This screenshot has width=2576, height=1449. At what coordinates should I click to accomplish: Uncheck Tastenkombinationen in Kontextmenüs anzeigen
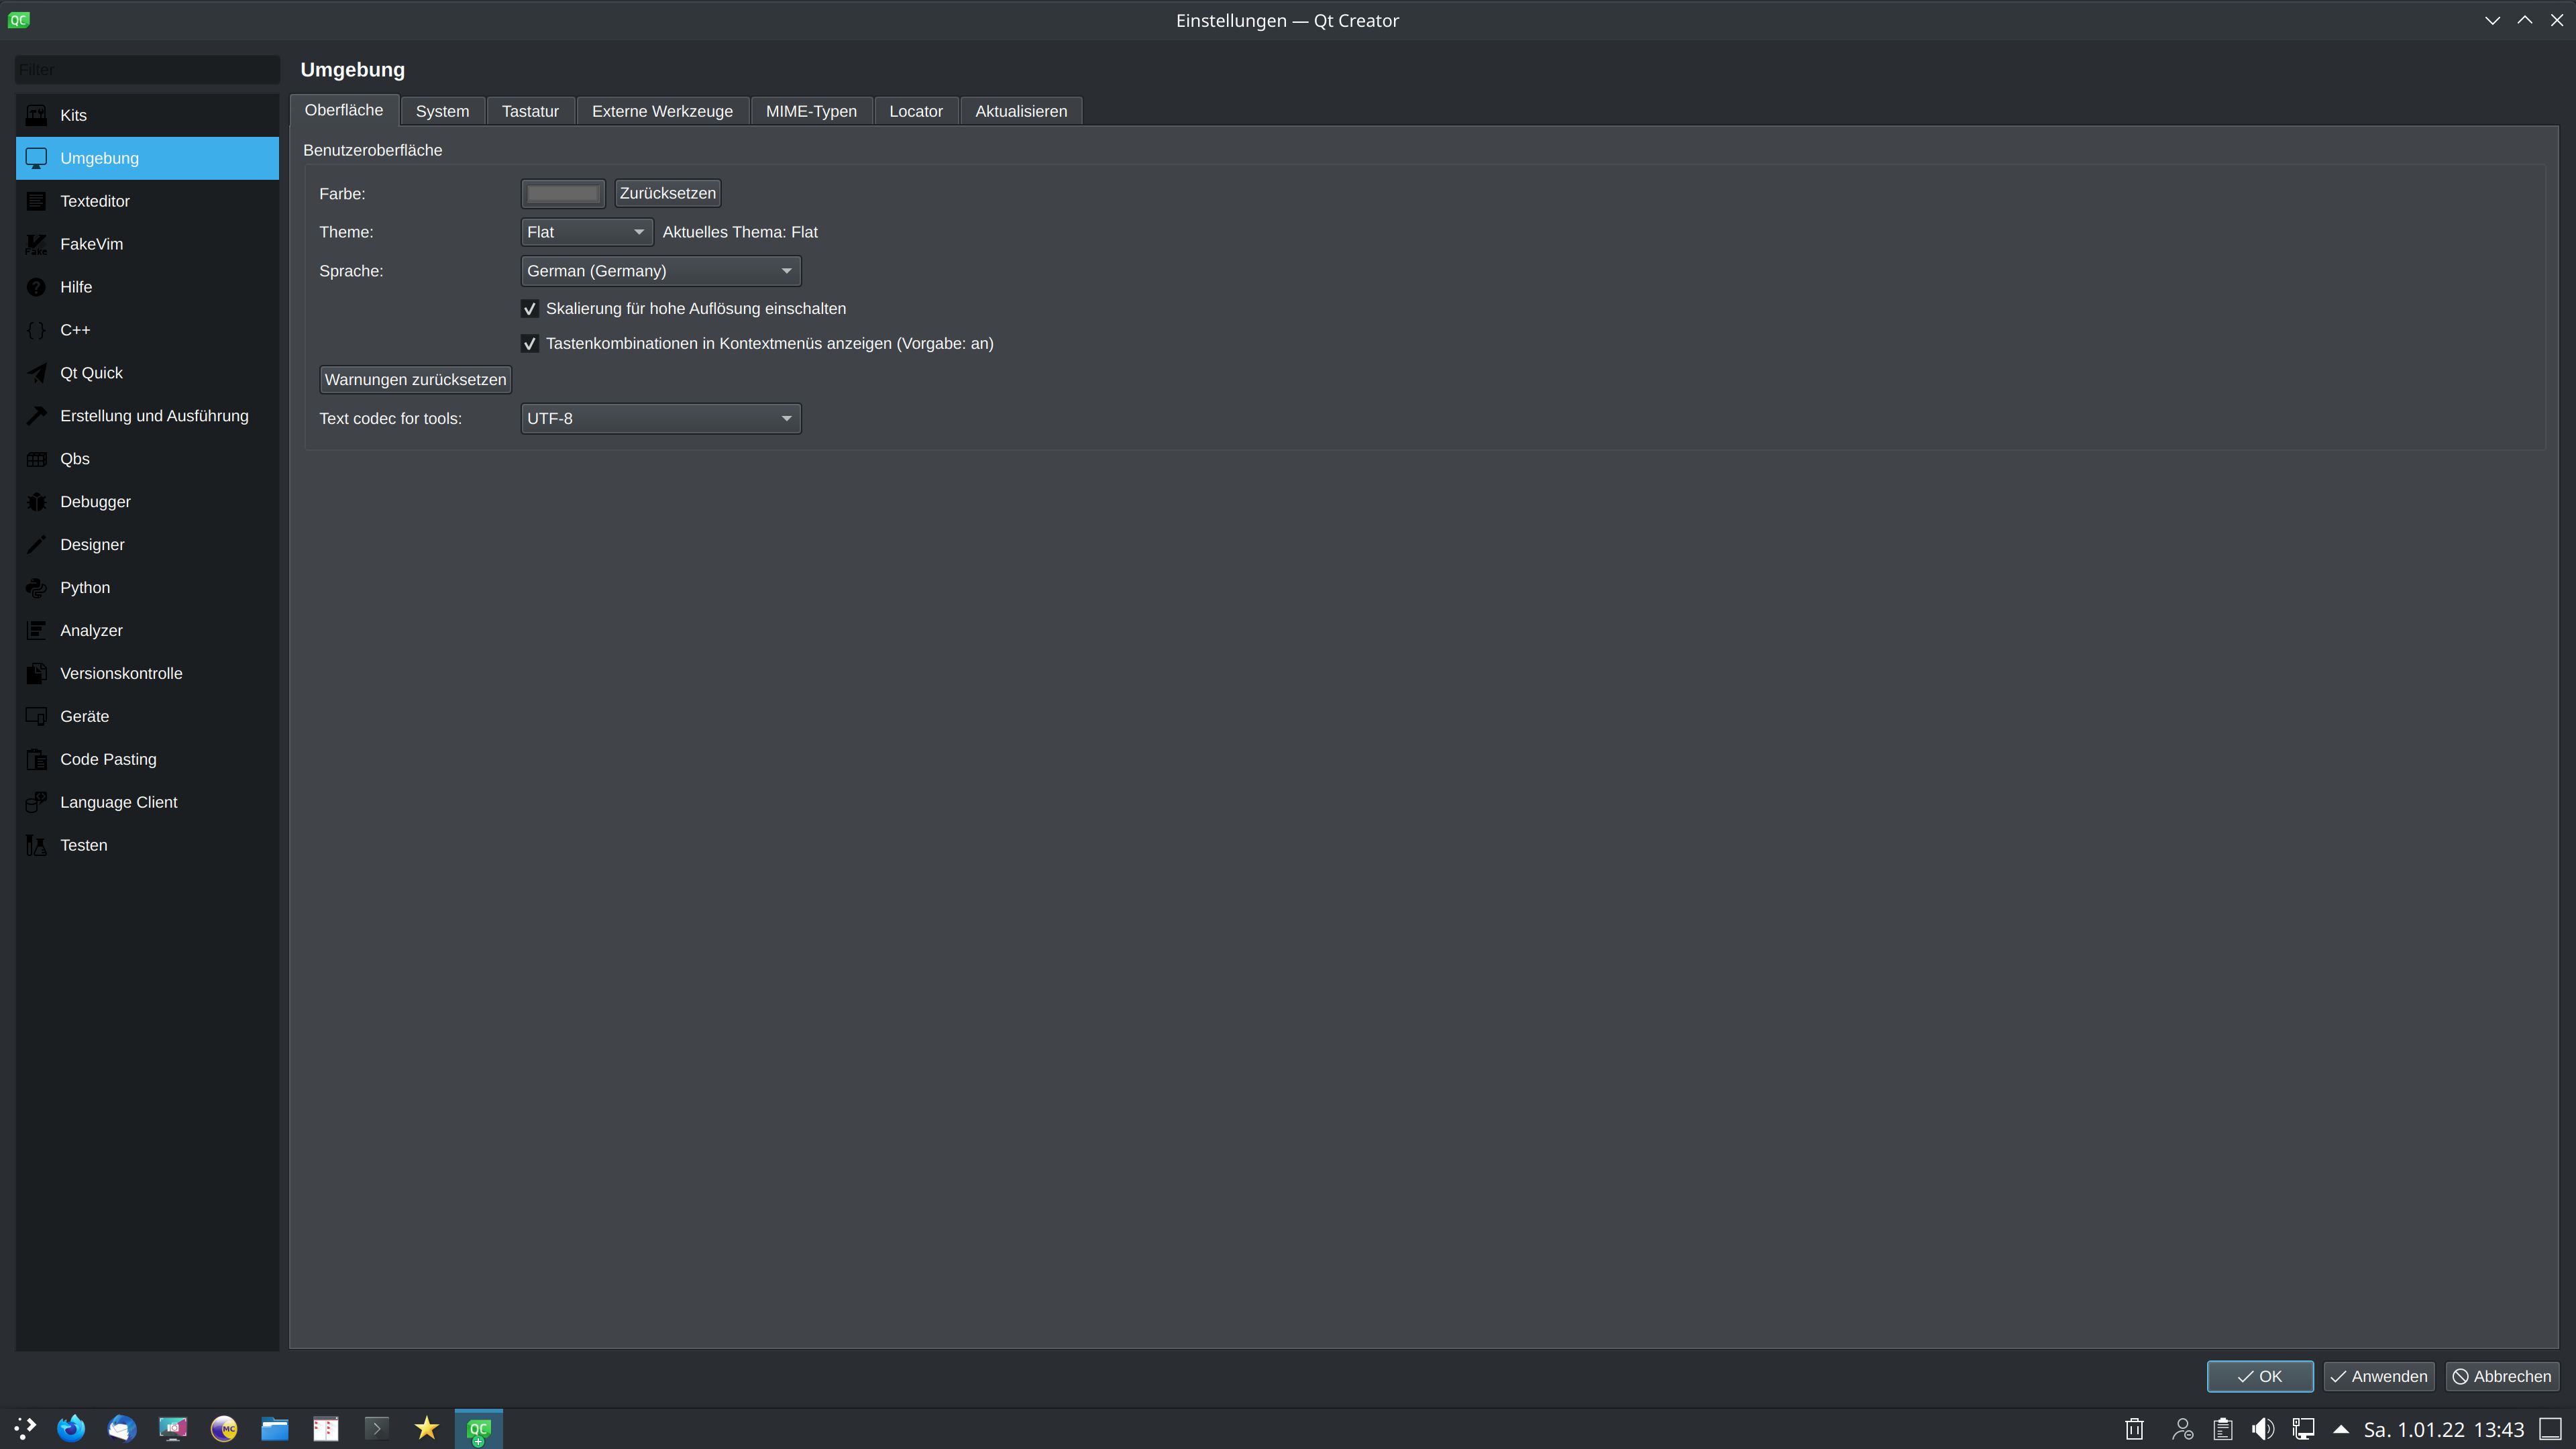click(530, 344)
